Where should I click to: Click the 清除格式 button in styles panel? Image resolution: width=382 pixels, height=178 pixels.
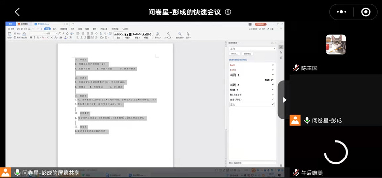[x=247, y=54]
